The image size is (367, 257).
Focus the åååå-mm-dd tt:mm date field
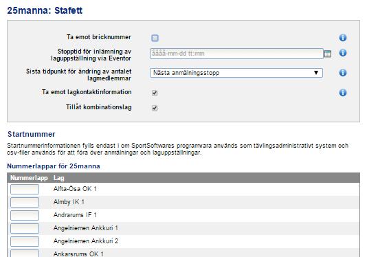(x=236, y=54)
